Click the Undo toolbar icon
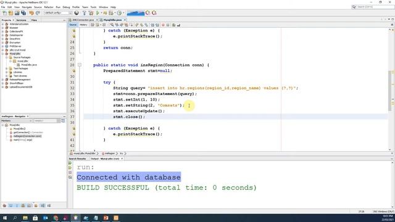Image resolution: width=395 pixels, height=222 pixels. point(31,13)
